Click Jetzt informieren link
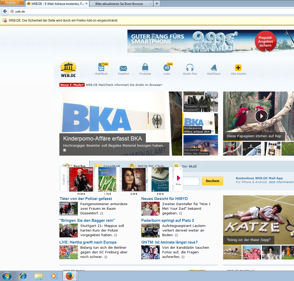The width and height of the screenshot is (294, 281). click(x=281, y=182)
